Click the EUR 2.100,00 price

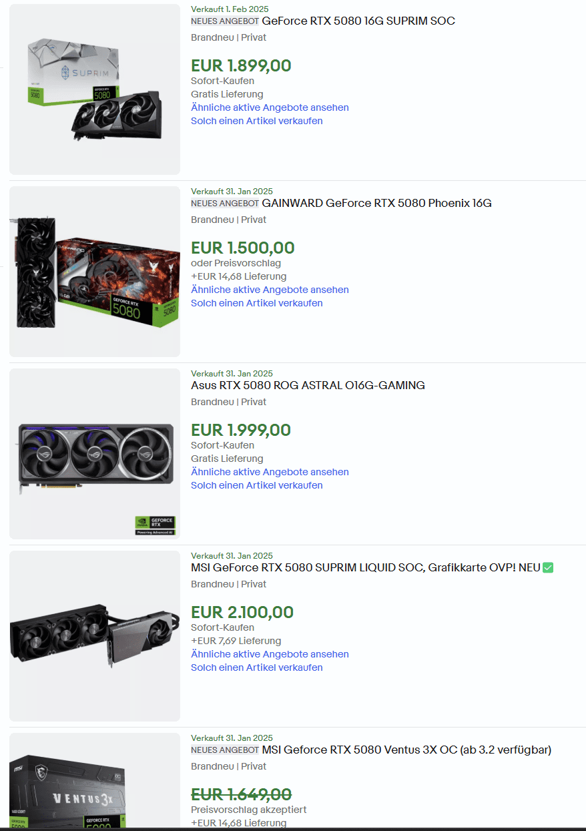click(242, 612)
